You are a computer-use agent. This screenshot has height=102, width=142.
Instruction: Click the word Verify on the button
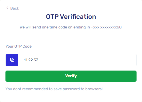71,76
